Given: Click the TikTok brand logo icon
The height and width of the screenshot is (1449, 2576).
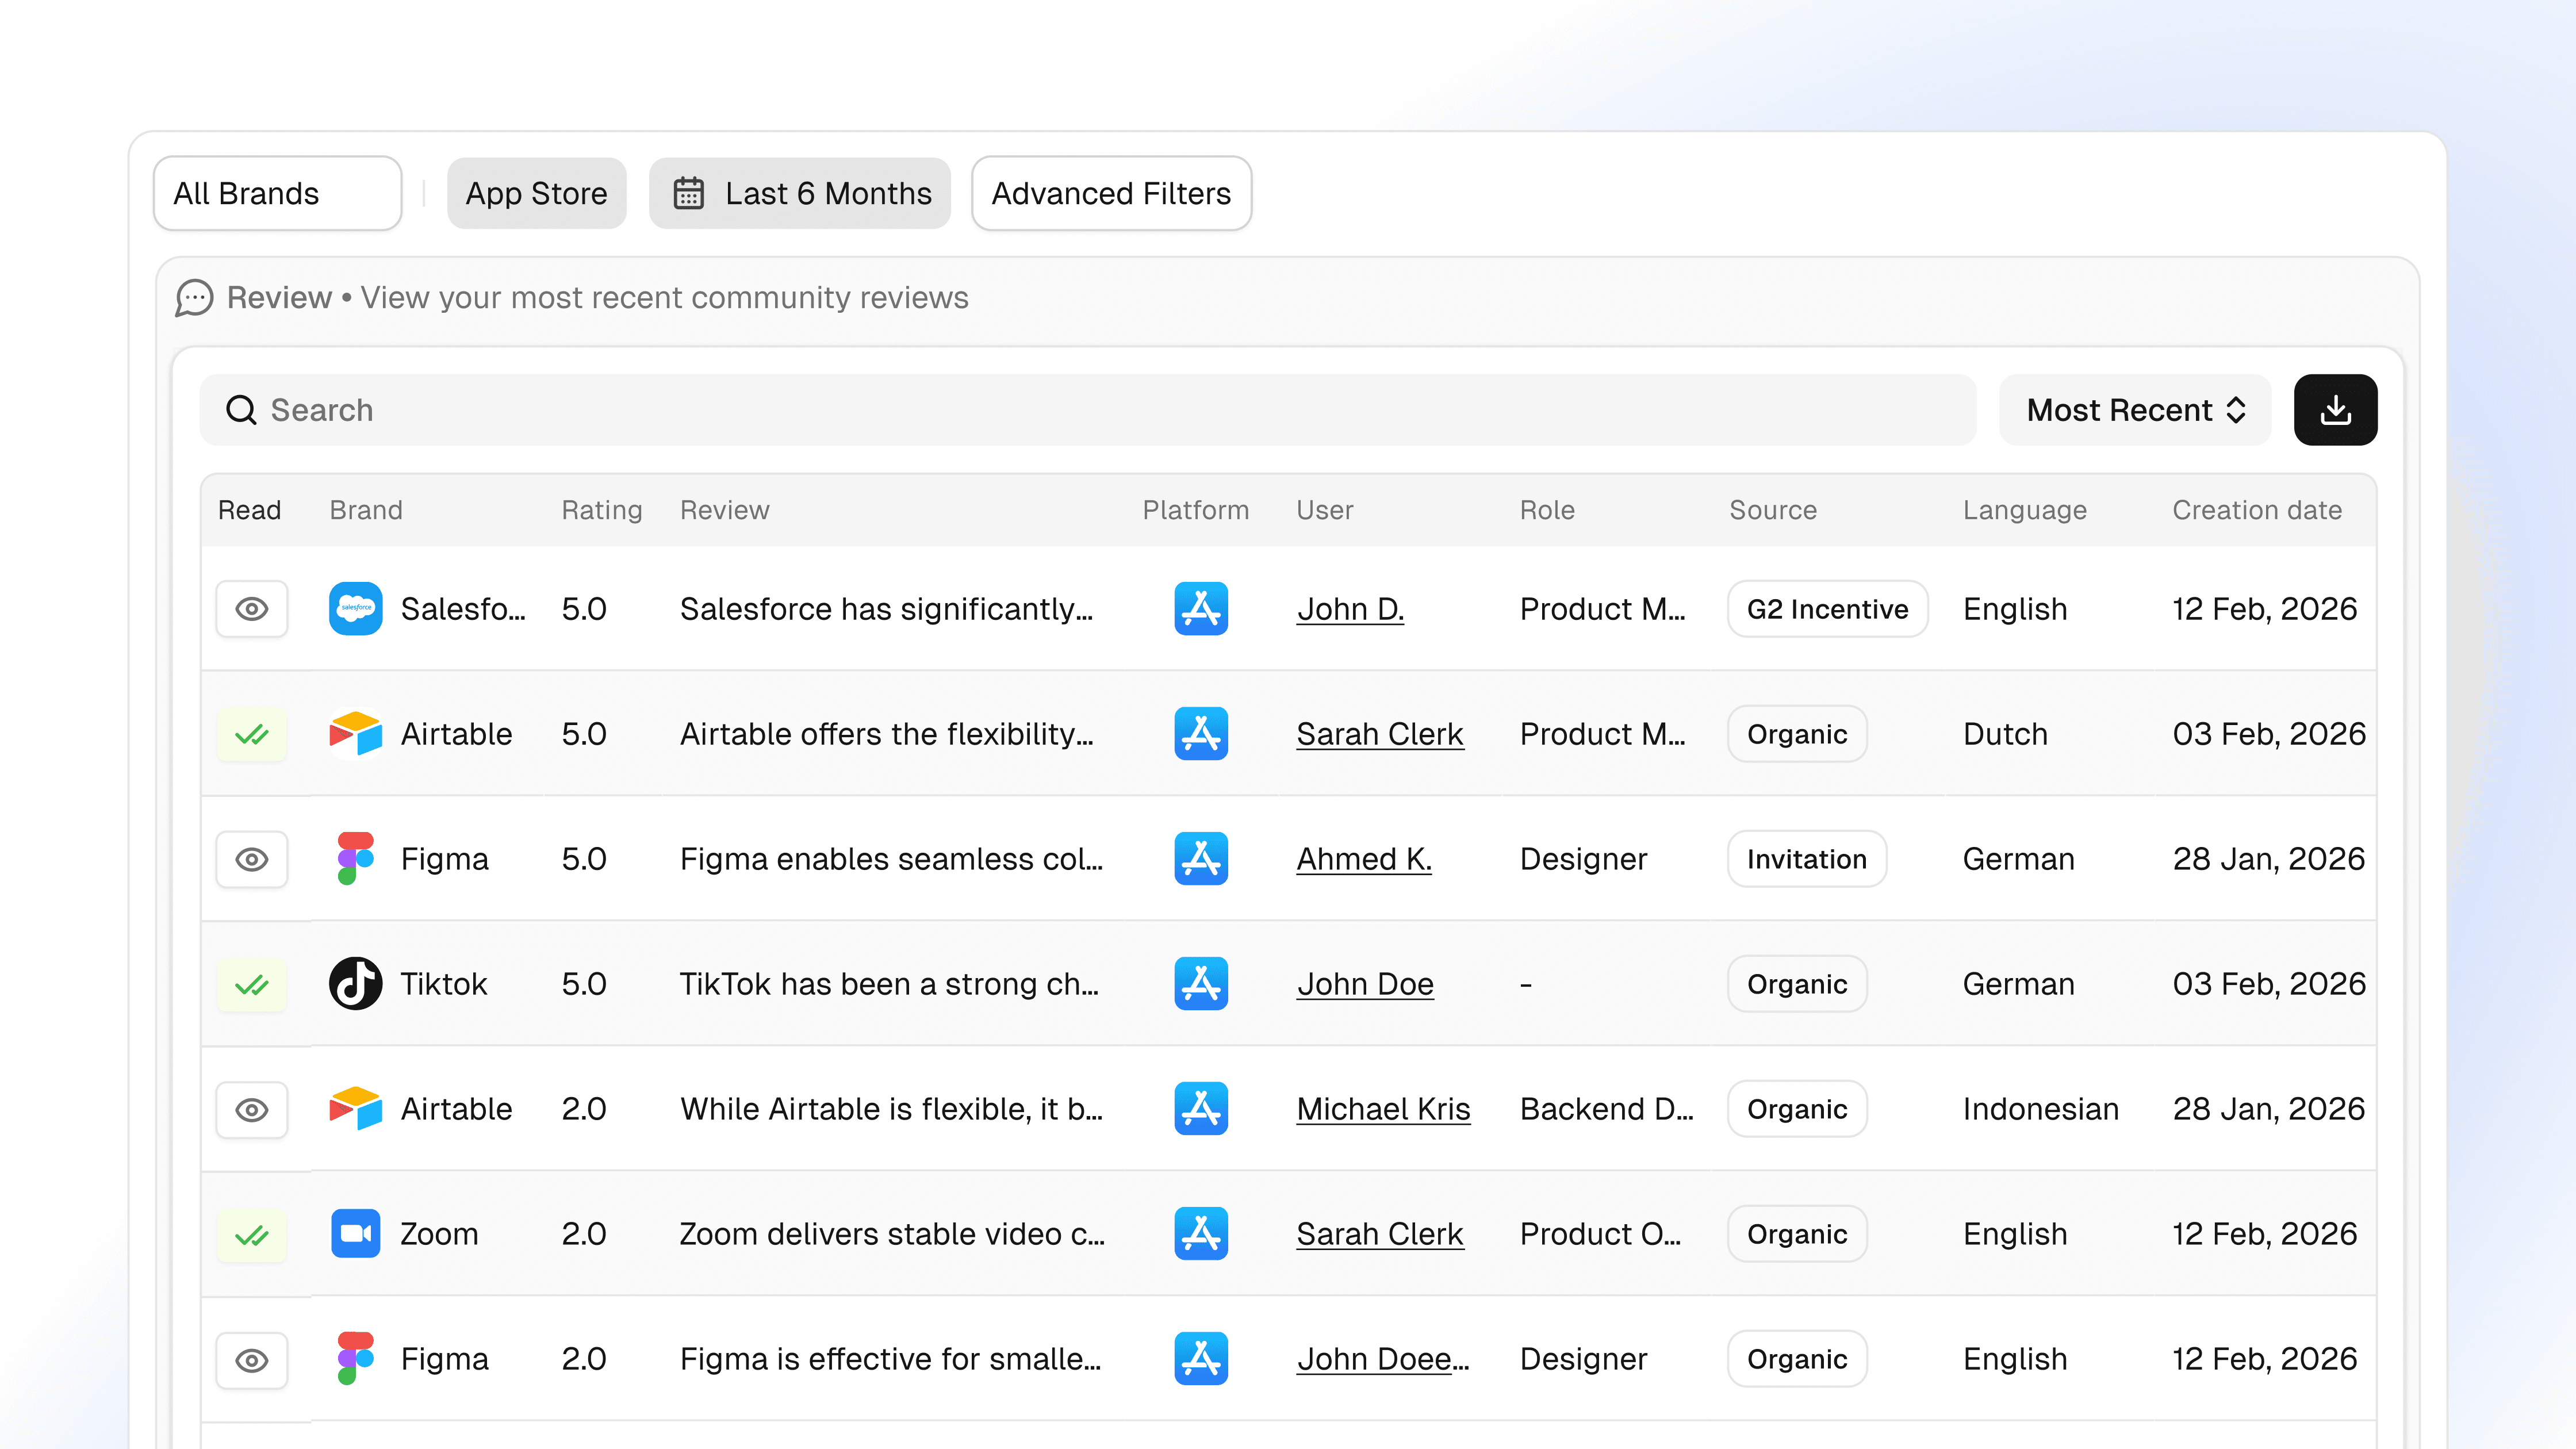Looking at the screenshot, I should (355, 984).
